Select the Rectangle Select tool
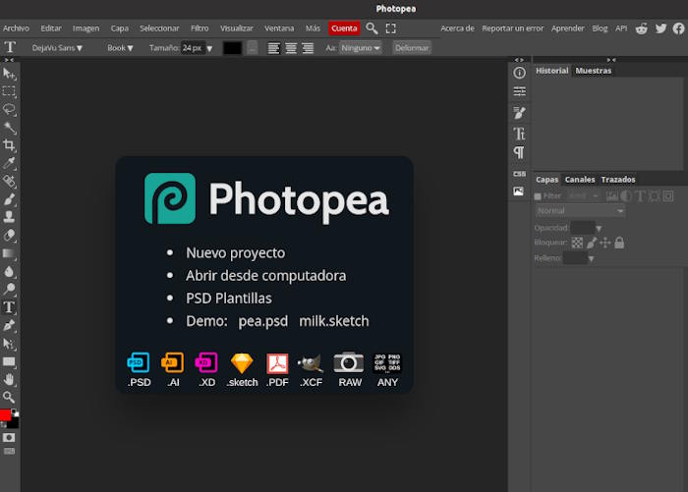 pos(9,91)
